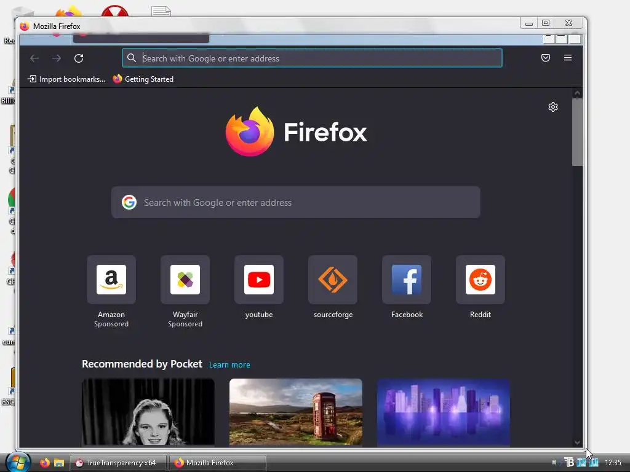
Task: Launch Firefox from the quick launch bar
Action: 44,463
